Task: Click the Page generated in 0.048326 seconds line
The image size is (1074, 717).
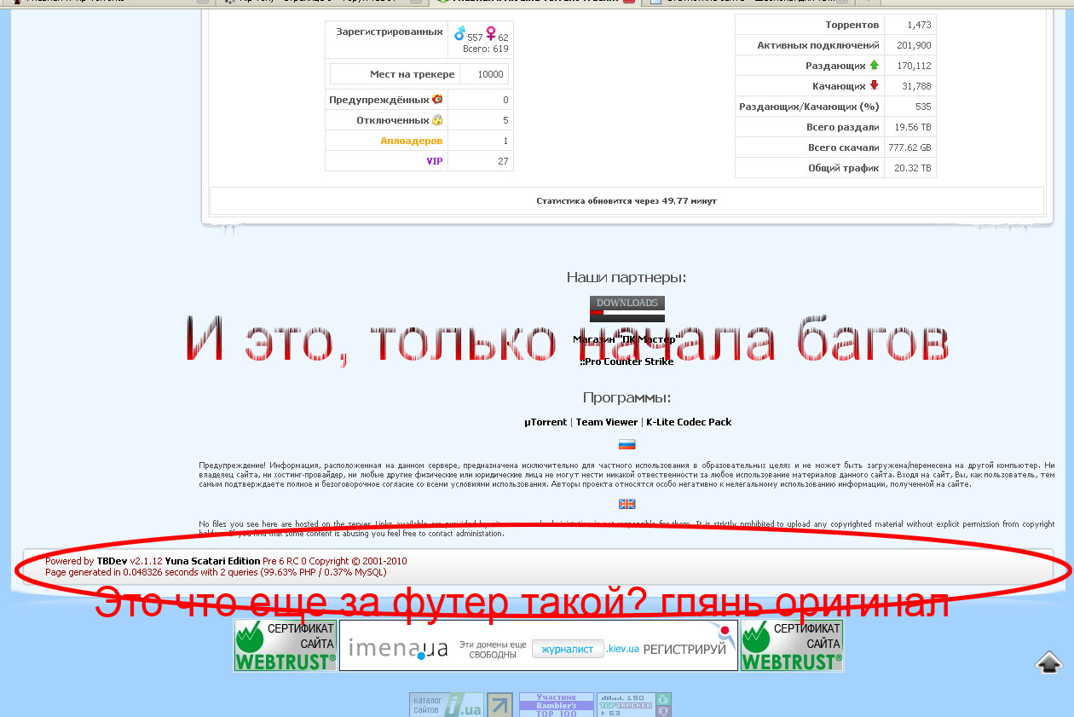Action: point(216,572)
